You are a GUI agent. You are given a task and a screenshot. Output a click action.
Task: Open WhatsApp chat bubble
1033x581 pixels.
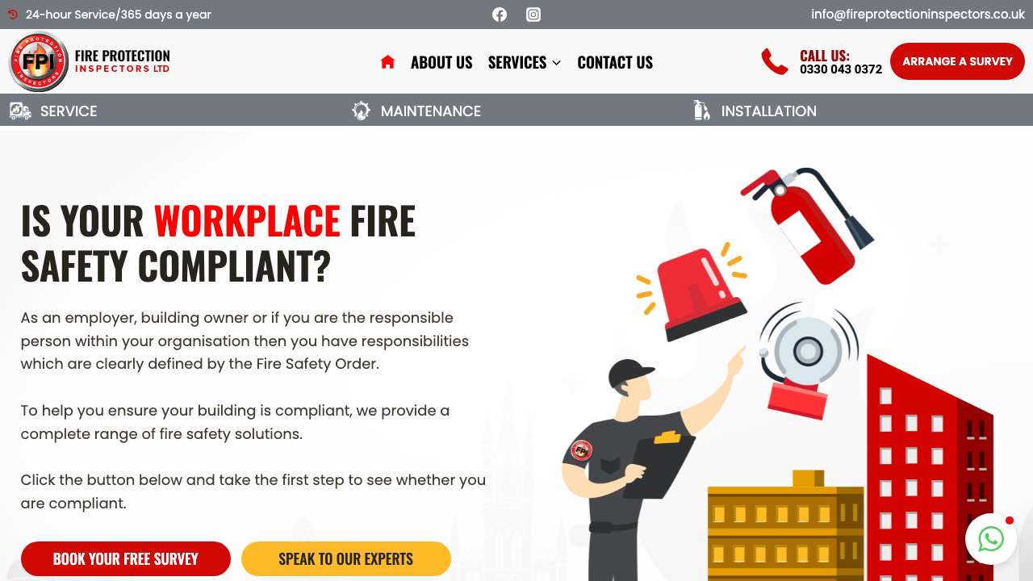click(x=991, y=539)
